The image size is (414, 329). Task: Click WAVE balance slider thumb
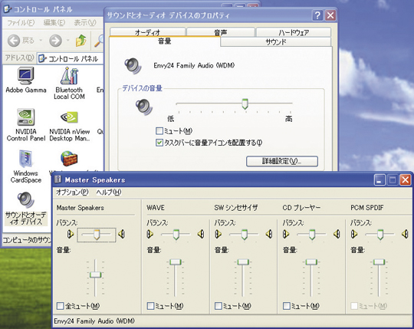click(x=176, y=235)
